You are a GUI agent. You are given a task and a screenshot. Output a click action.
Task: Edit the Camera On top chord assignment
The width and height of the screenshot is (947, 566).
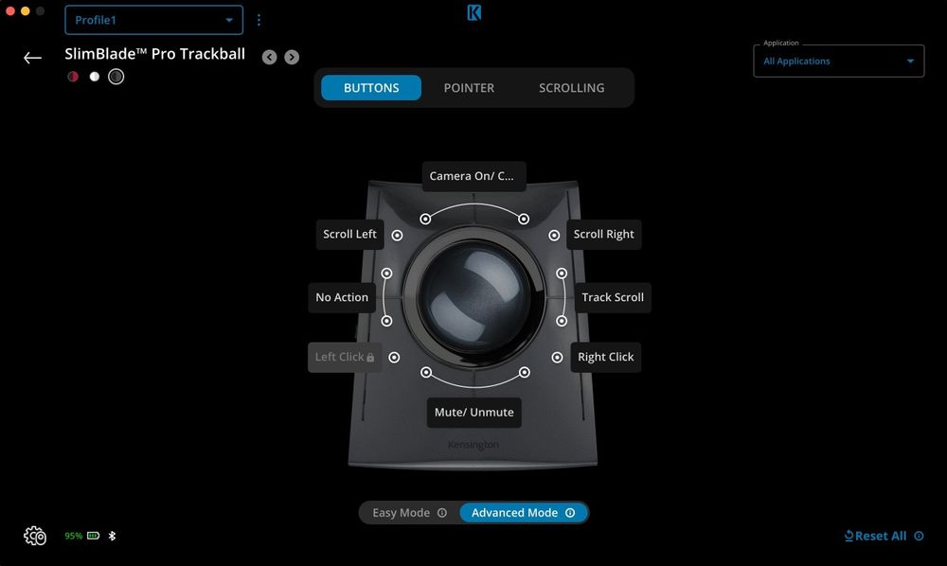click(x=474, y=176)
